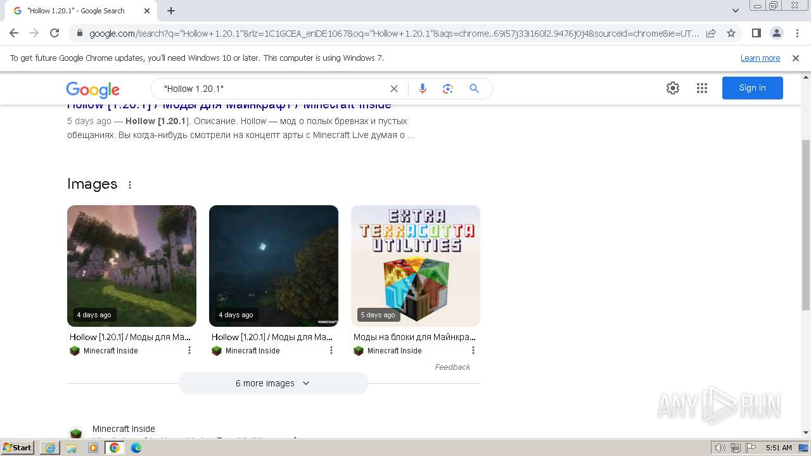Show the clock reading 5:51 AM
The width and height of the screenshot is (811, 456).
point(779,448)
